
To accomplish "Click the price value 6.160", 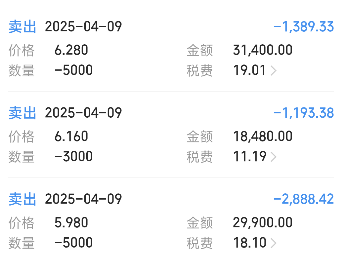I will (x=71, y=136).
